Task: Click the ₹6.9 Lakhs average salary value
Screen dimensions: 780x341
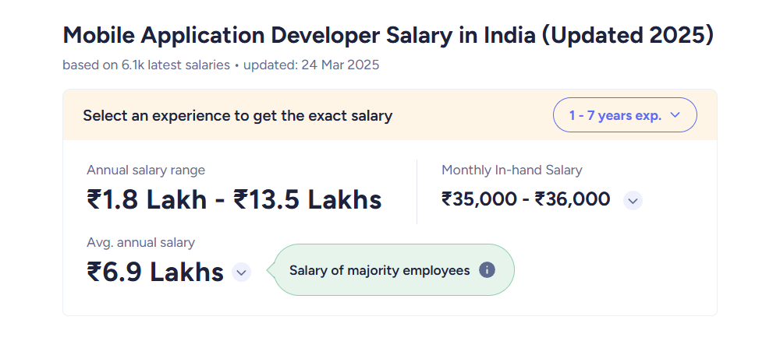Action: [x=155, y=272]
